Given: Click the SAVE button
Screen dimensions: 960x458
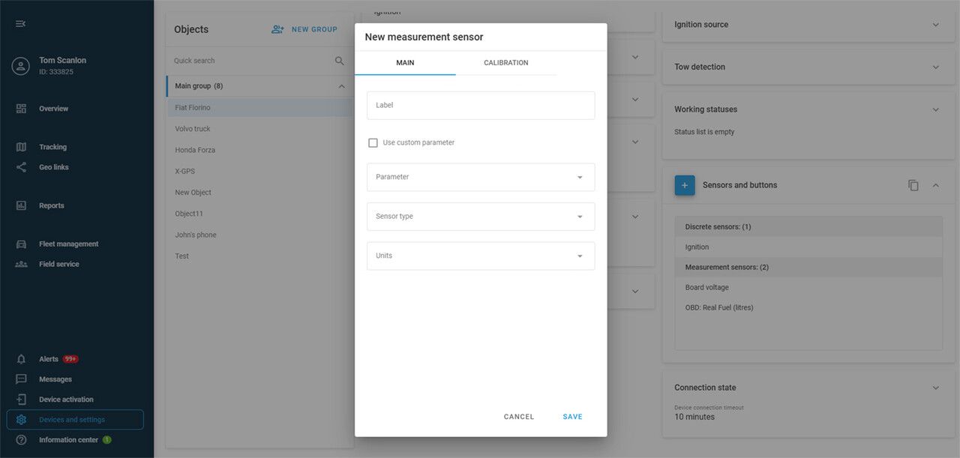Looking at the screenshot, I should tap(572, 416).
